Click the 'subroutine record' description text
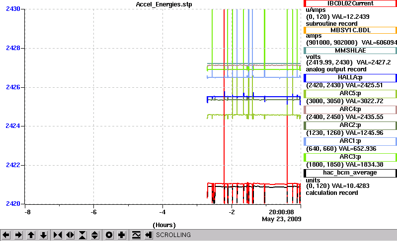The image size is (397, 241). click(332, 24)
